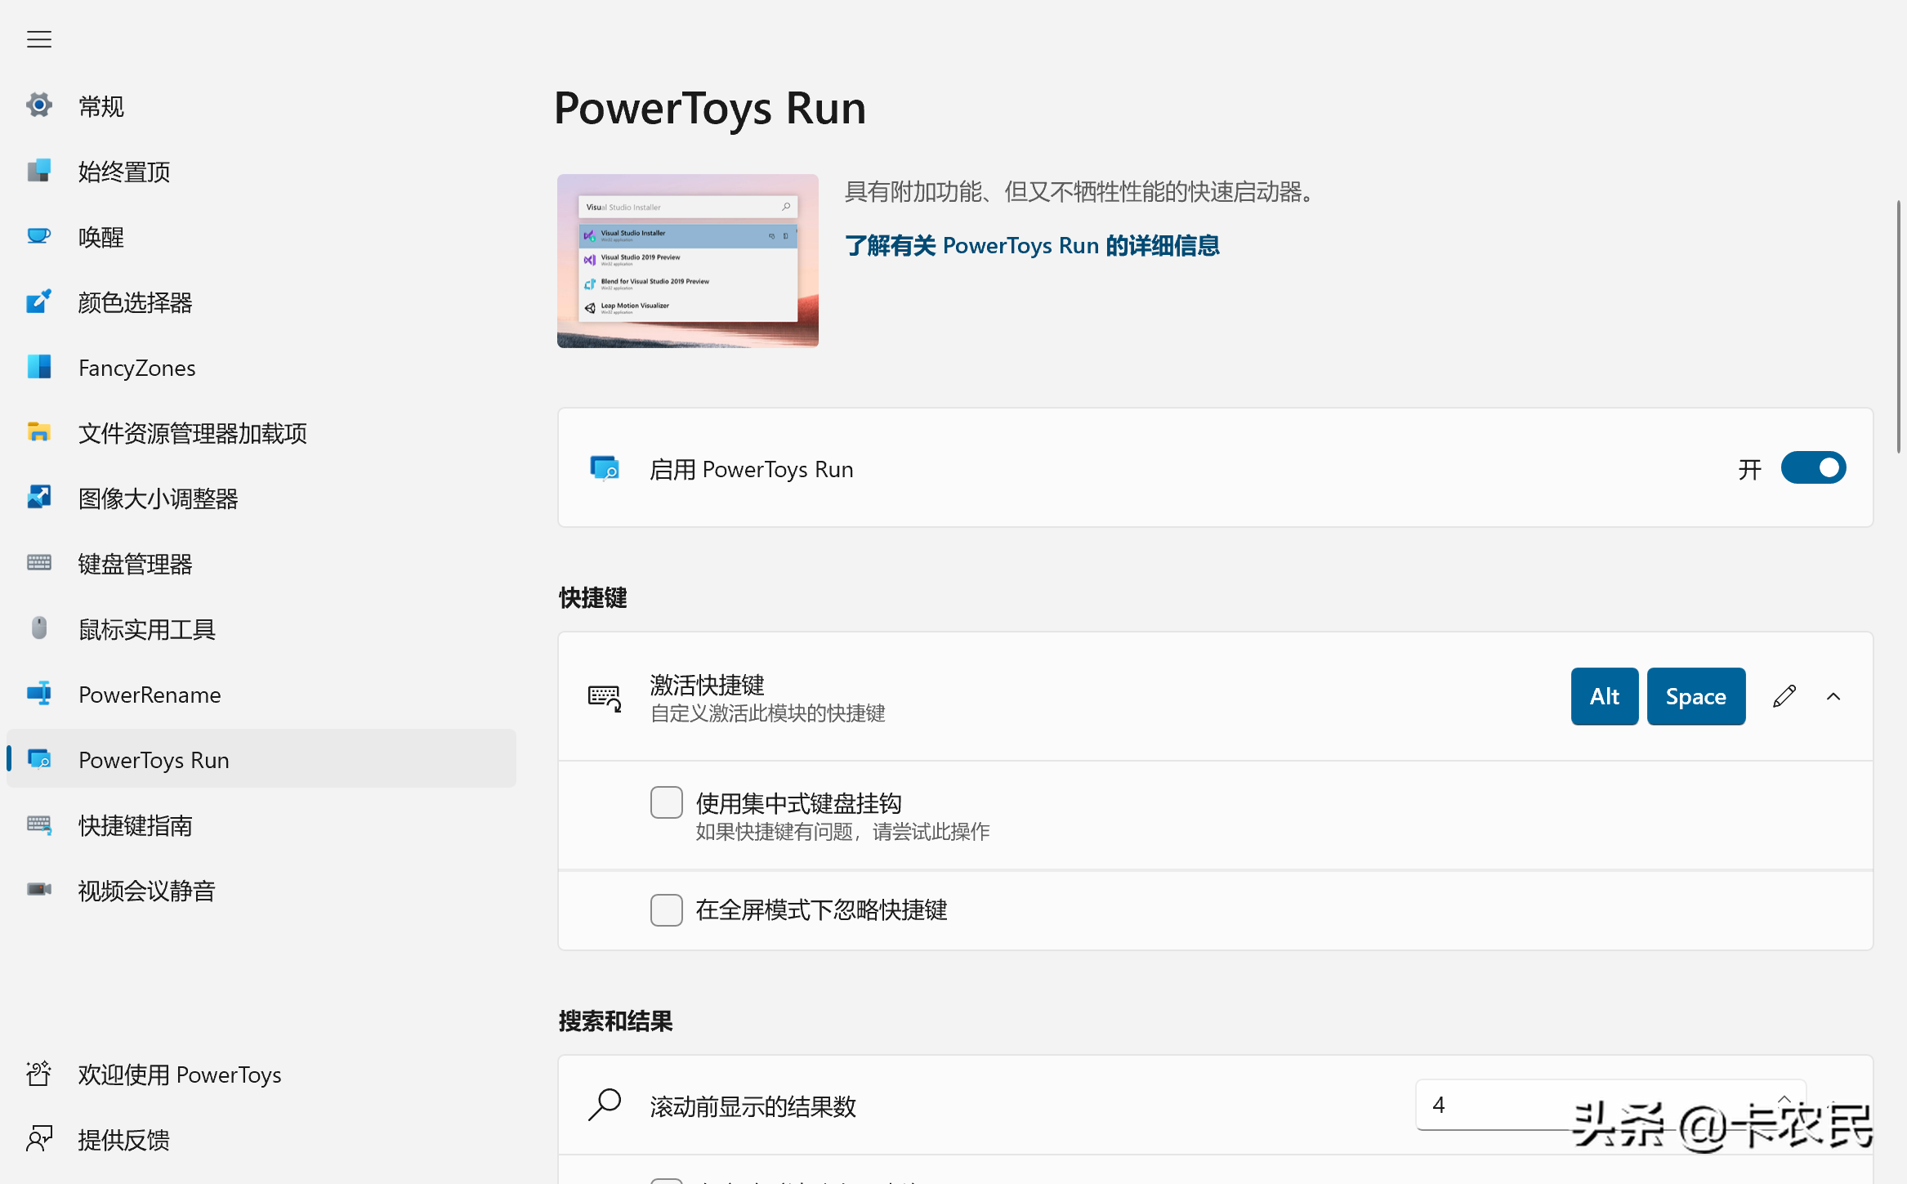Screen dimensions: 1907x1184
Task: Select PowerToys Run in sidebar
Action: 261,759
